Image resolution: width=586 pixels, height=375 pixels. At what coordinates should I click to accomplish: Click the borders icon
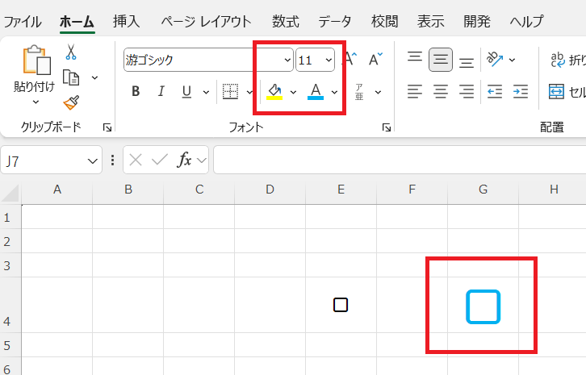230,91
